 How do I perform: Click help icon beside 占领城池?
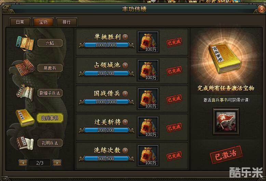[x=125, y=65]
